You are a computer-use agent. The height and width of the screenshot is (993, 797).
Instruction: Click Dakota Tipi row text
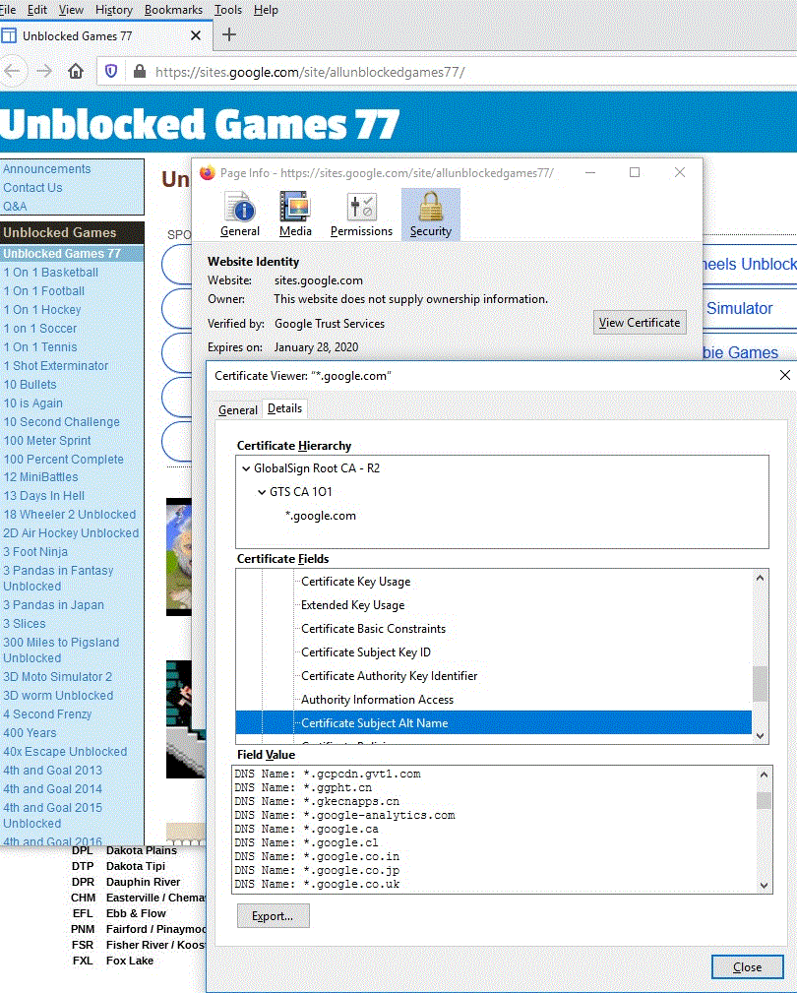136,866
